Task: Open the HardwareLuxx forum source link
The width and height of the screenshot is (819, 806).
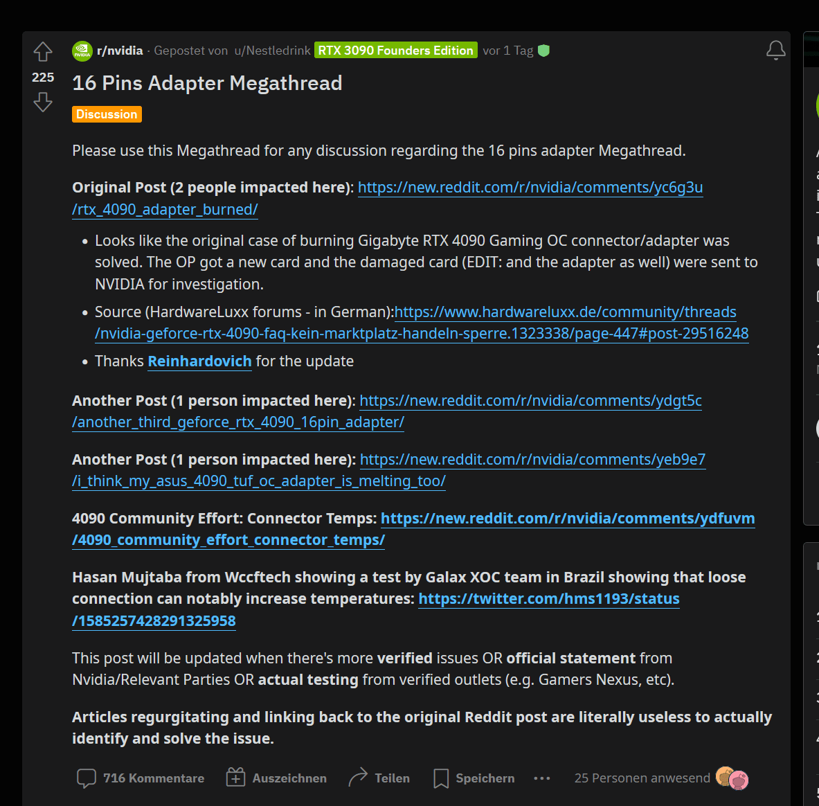Action: (422, 322)
